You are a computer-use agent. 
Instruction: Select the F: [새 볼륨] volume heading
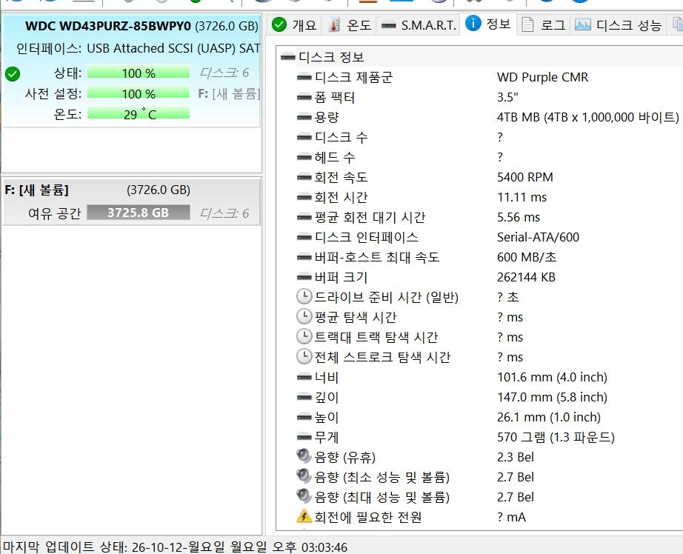[36, 190]
